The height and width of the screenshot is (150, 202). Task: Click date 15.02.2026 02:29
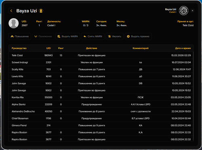click(181, 55)
